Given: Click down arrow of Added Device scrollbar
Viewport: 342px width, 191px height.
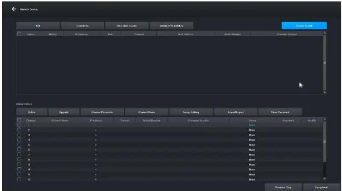Looking at the screenshot, I should pyautogui.click(x=325, y=179).
